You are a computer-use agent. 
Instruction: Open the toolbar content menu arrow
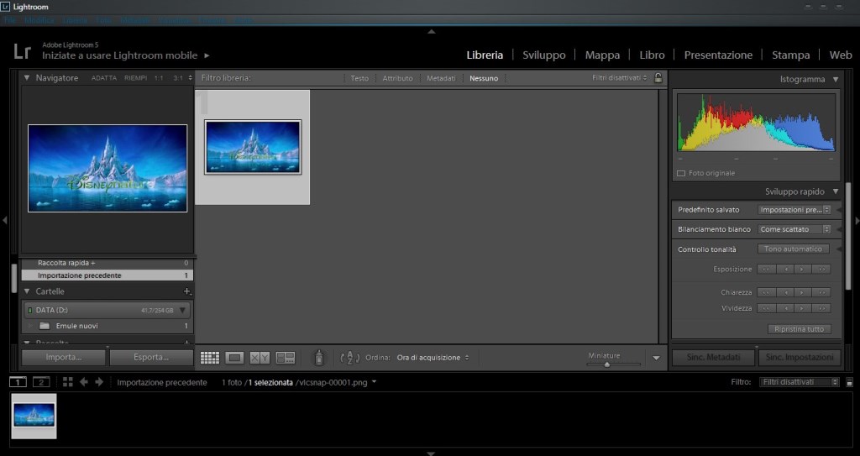pos(657,359)
